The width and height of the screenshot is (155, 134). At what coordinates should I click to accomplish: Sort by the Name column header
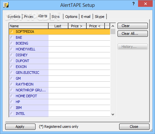click(x=29, y=26)
